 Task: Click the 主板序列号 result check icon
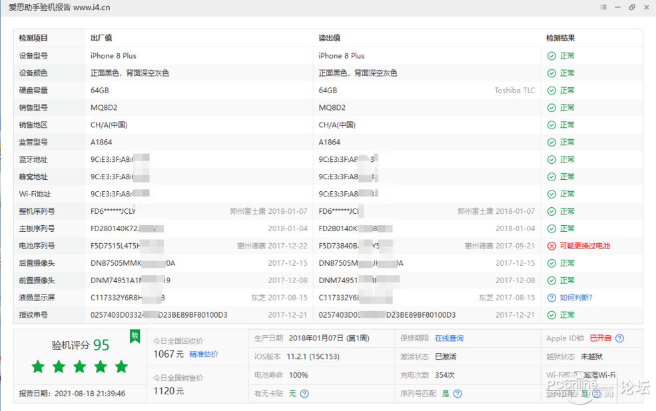(552, 228)
